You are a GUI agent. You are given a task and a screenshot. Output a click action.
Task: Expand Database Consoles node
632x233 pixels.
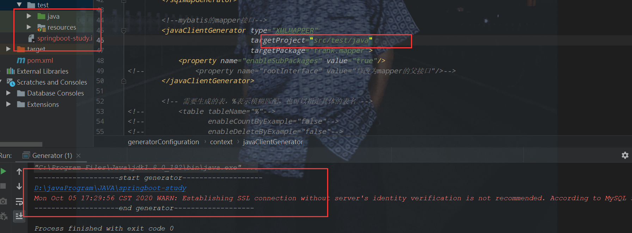coord(8,93)
